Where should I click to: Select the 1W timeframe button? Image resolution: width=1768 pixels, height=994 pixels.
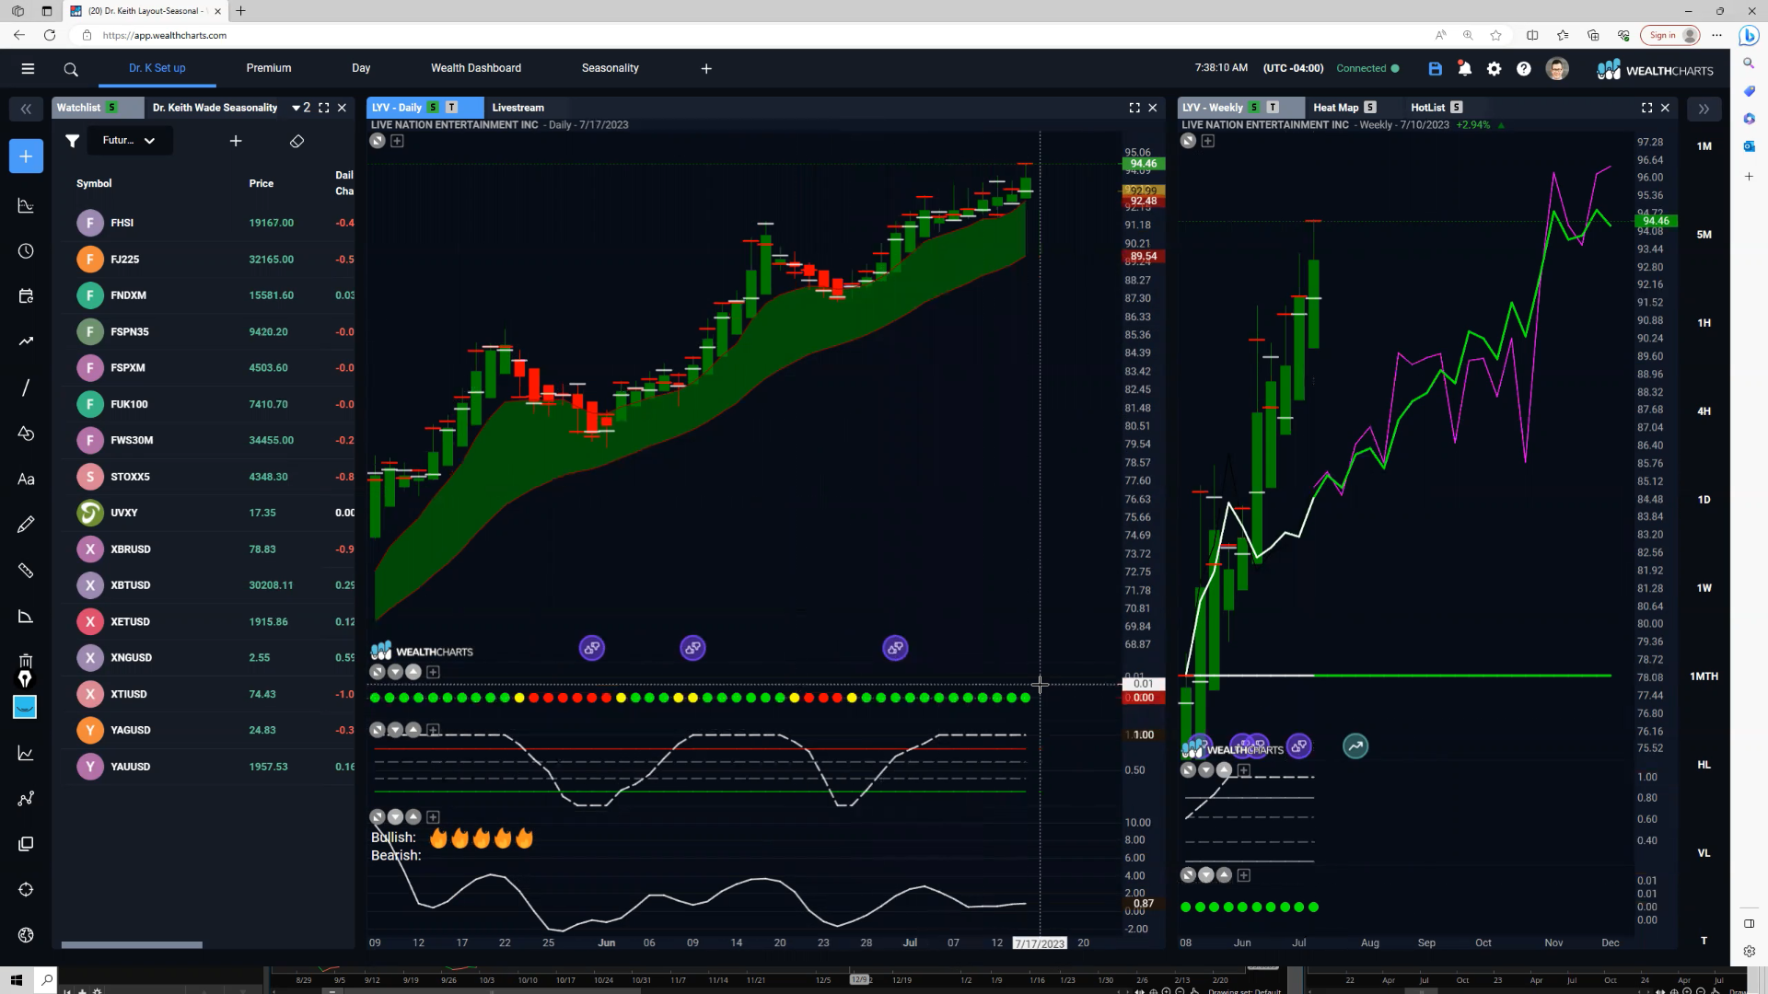click(1704, 588)
